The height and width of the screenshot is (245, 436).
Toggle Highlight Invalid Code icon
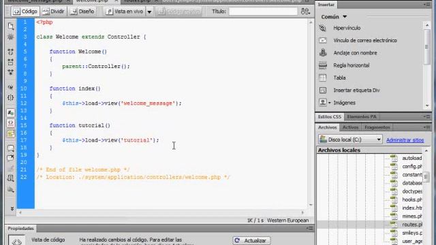pos(11,123)
